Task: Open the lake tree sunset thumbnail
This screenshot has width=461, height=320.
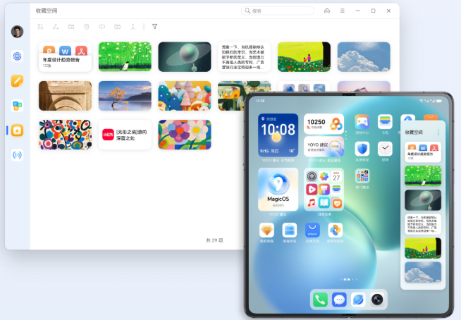Action: pyautogui.click(x=125, y=96)
